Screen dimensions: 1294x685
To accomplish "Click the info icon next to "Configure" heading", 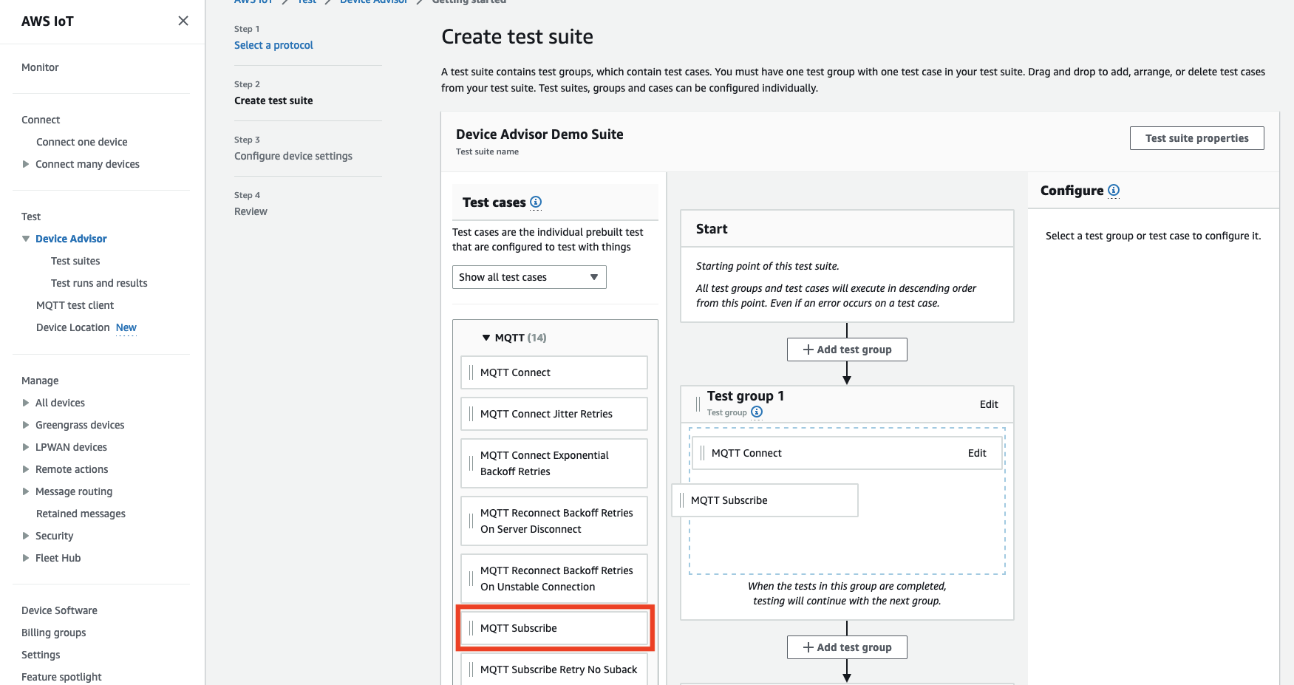I will 1114,190.
